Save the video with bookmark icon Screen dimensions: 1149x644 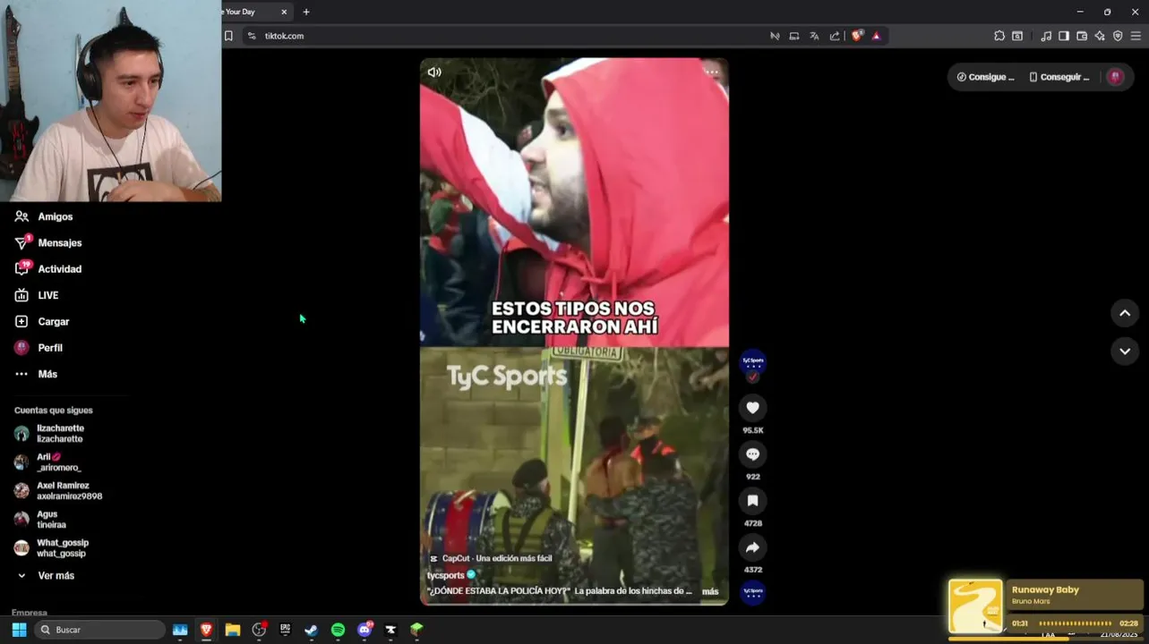click(753, 501)
